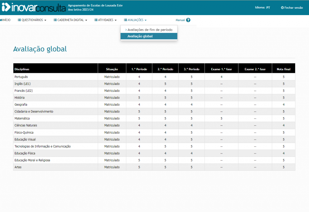Click the Avaliação global page heading
The width and height of the screenshot is (309, 212).
click(x=40, y=49)
